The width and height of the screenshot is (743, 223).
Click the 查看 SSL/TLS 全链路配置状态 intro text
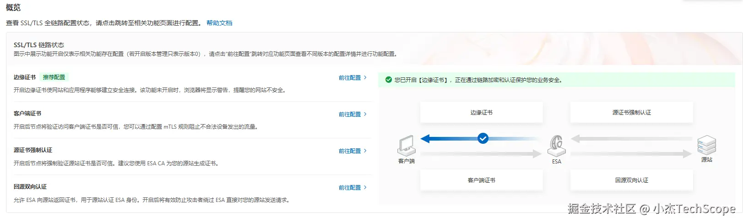104,23
